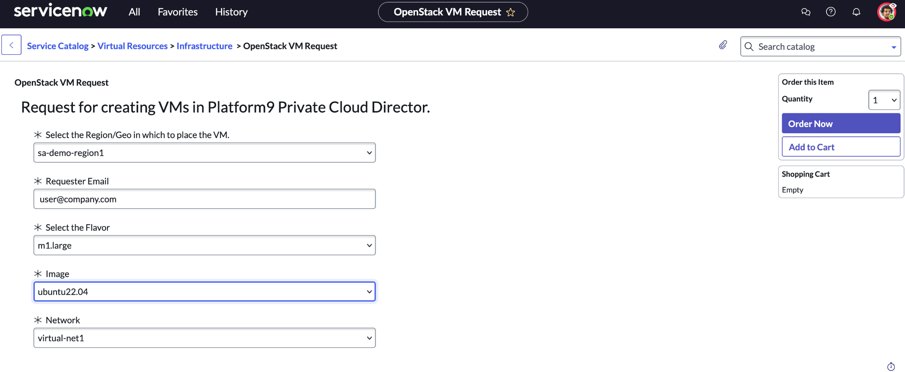Click Add to Cart button
Screen dimensions: 905x372
tap(841, 147)
